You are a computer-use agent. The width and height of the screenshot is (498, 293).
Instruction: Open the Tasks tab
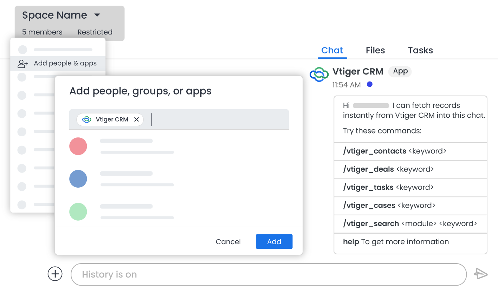[x=420, y=50]
